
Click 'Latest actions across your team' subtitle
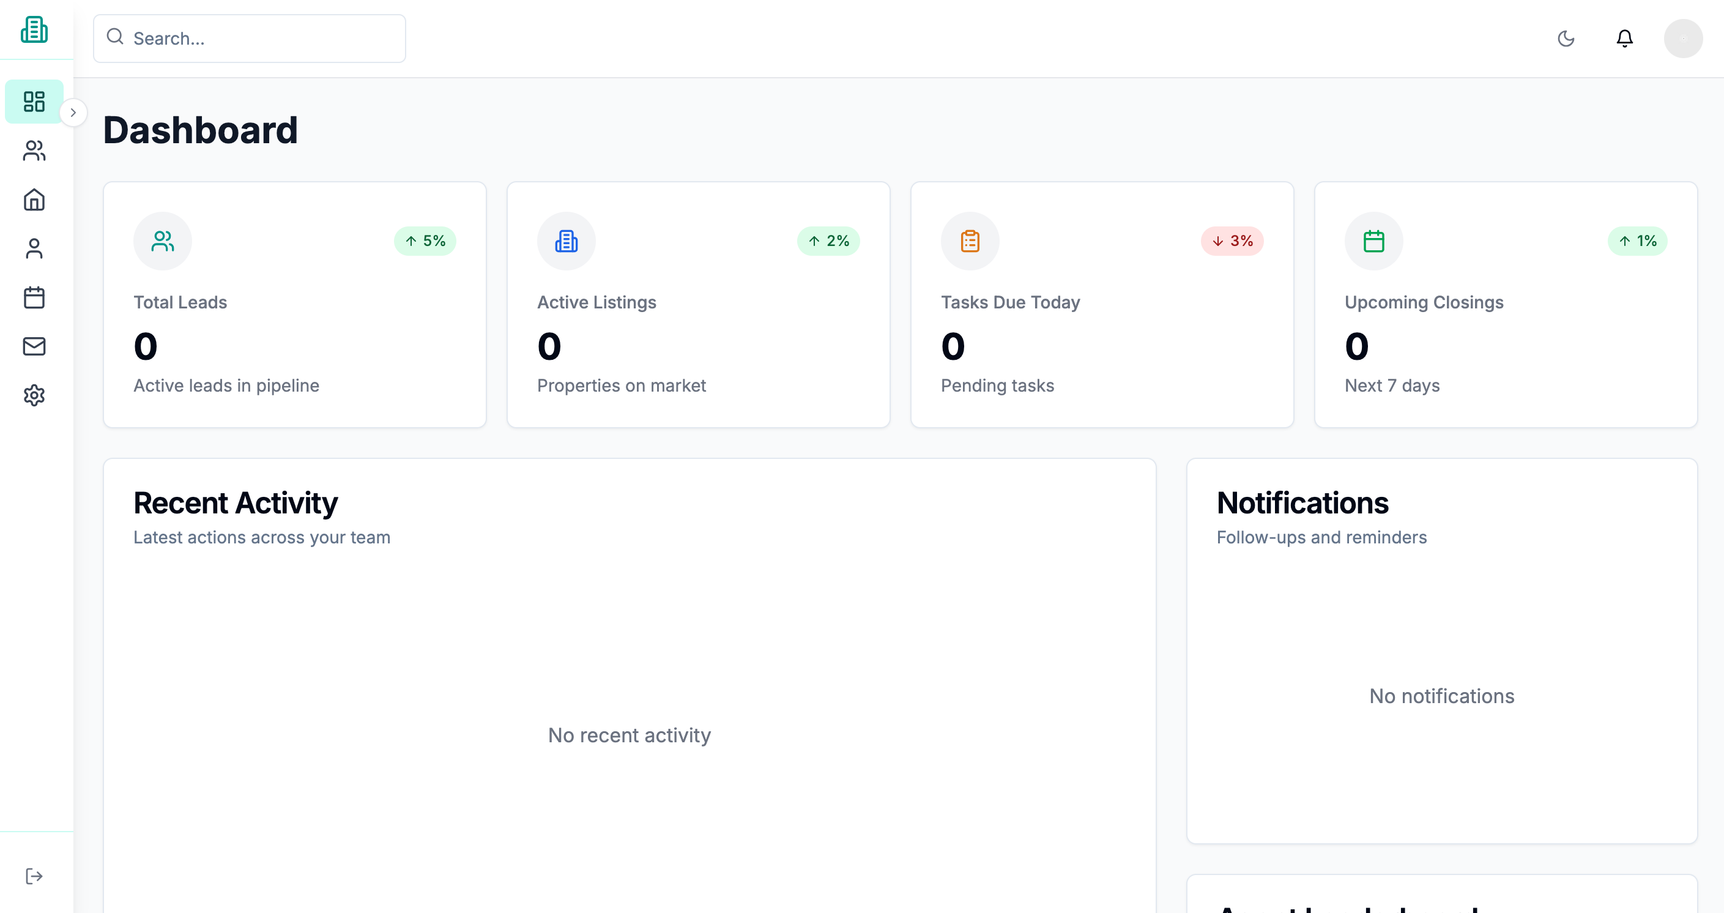(x=262, y=537)
